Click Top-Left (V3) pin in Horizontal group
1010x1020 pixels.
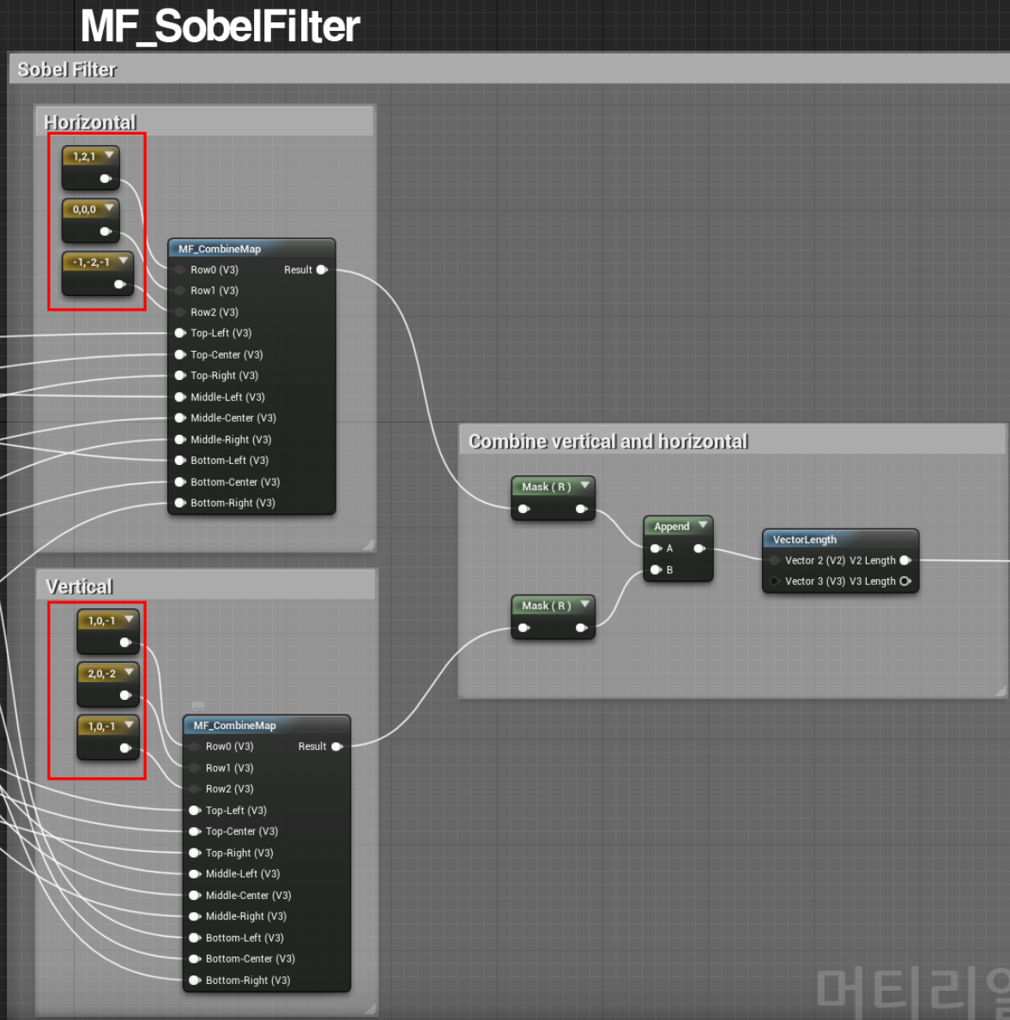coord(180,333)
